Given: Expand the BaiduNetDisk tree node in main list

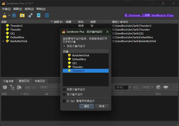Looking at the screenshot, I should [x=3, y=41].
